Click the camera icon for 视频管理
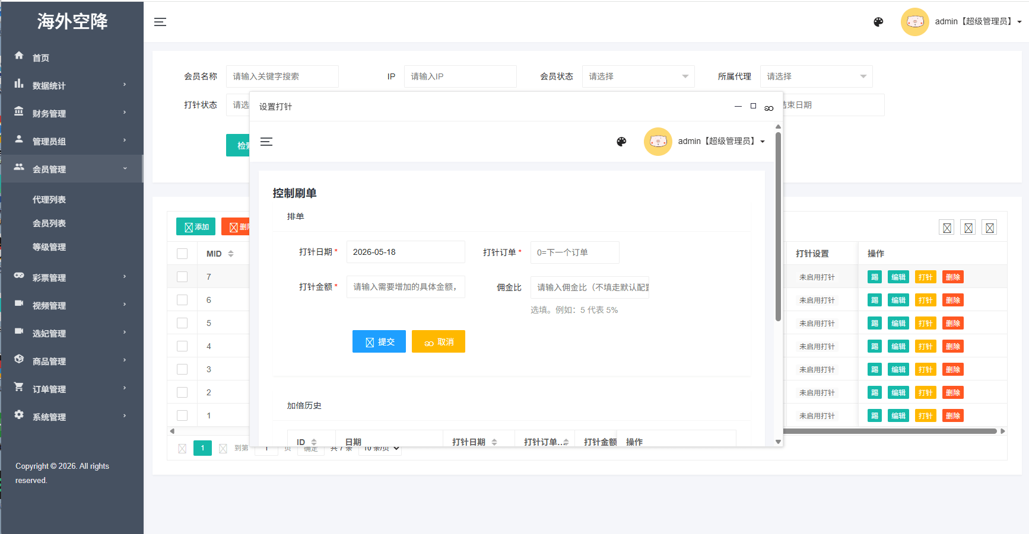Screen dimensions: 1029x534 [x=19, y=303]
